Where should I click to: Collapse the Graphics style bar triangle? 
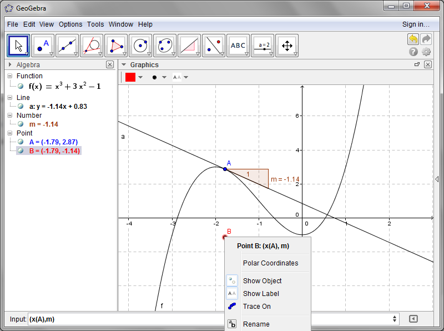click(x=124, y=64)
